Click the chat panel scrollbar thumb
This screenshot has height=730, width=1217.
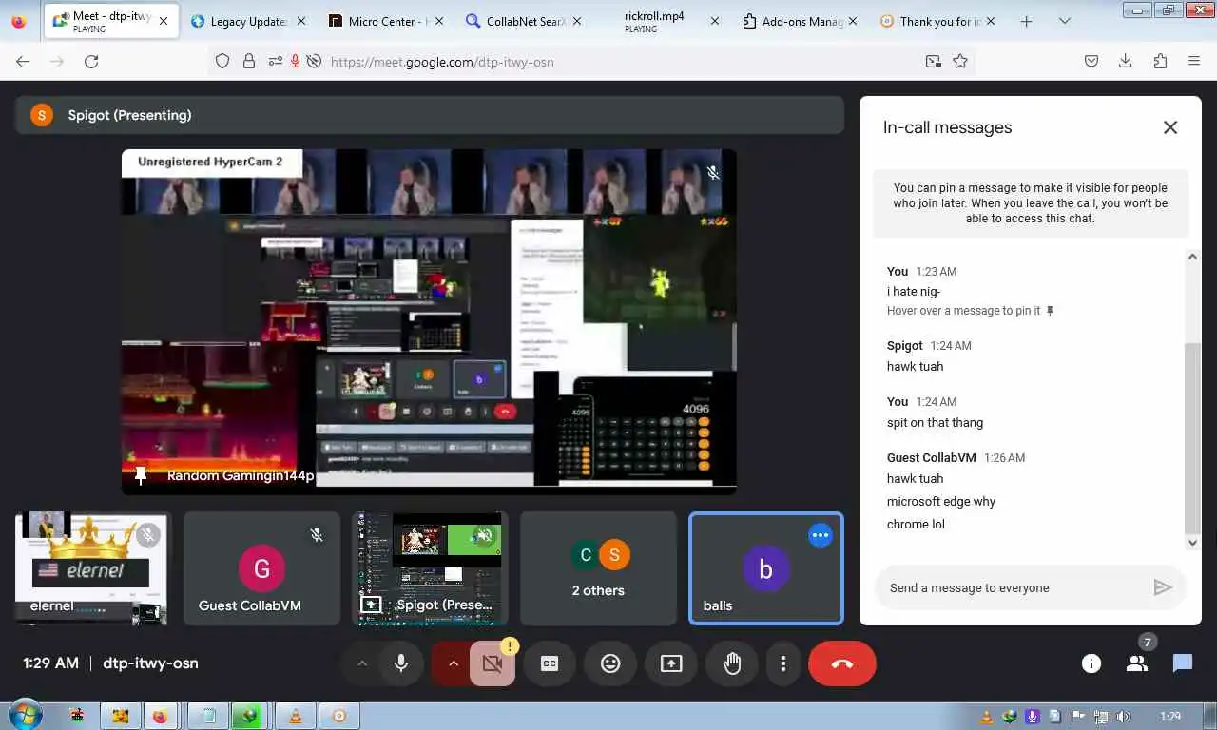(x=1193, y=439)
